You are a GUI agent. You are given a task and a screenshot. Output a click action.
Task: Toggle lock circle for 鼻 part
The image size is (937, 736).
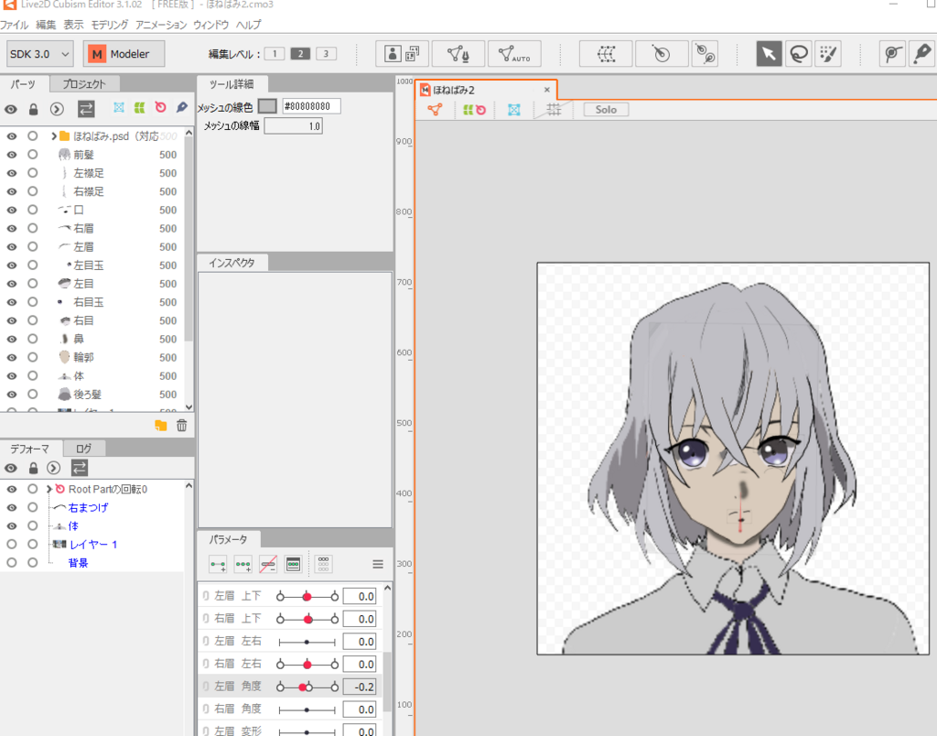coord(33,339)
